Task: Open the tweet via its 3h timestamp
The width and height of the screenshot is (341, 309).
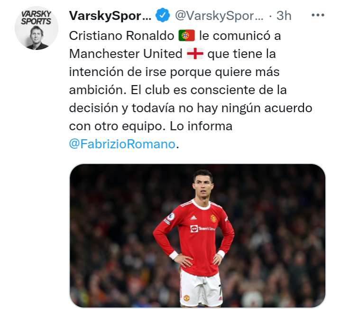Action: click(x=284, y=16)
